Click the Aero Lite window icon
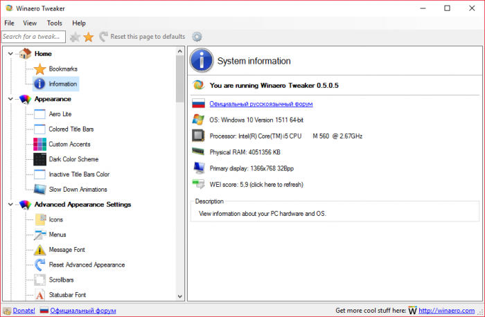Image resolution: width=485 pixels, height=317 pixels. pos(39,114)
